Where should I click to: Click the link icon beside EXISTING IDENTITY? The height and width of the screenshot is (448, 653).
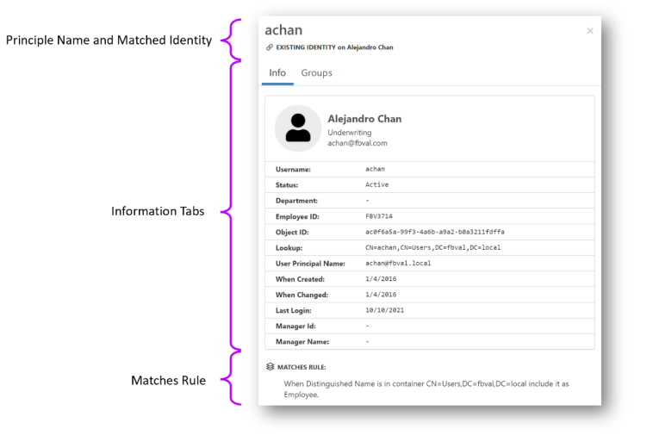click(x=270, y=47)
